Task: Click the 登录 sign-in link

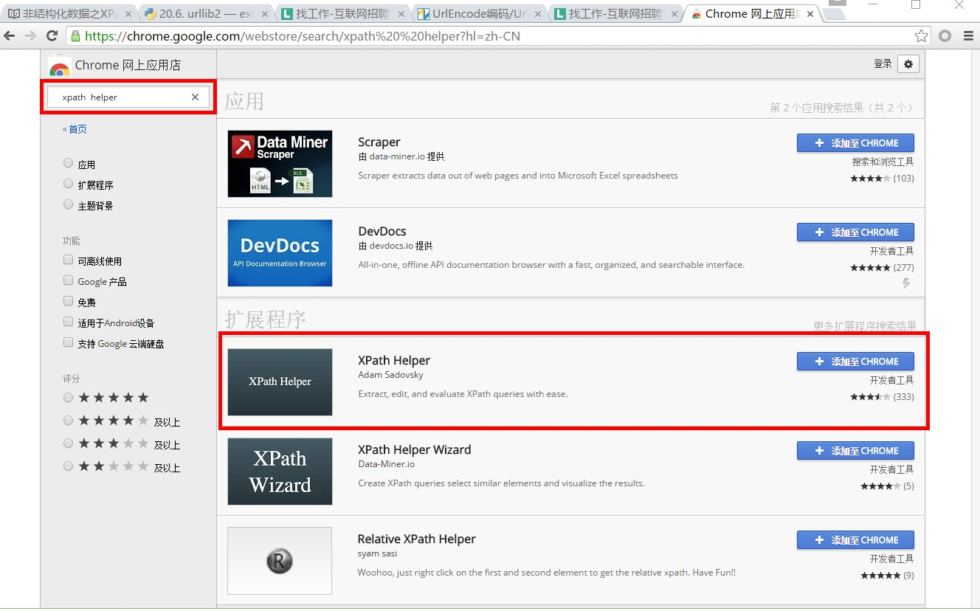Action: click(x=883, y=64)
